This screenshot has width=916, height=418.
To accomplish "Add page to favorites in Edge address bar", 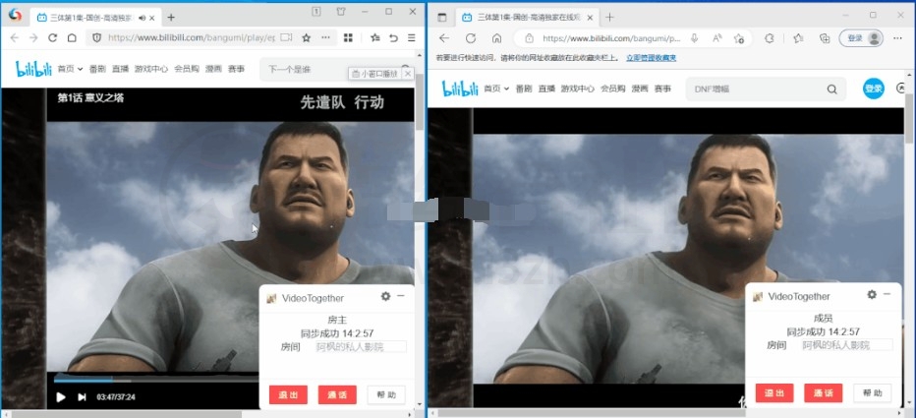I will [x=739, y=38].
